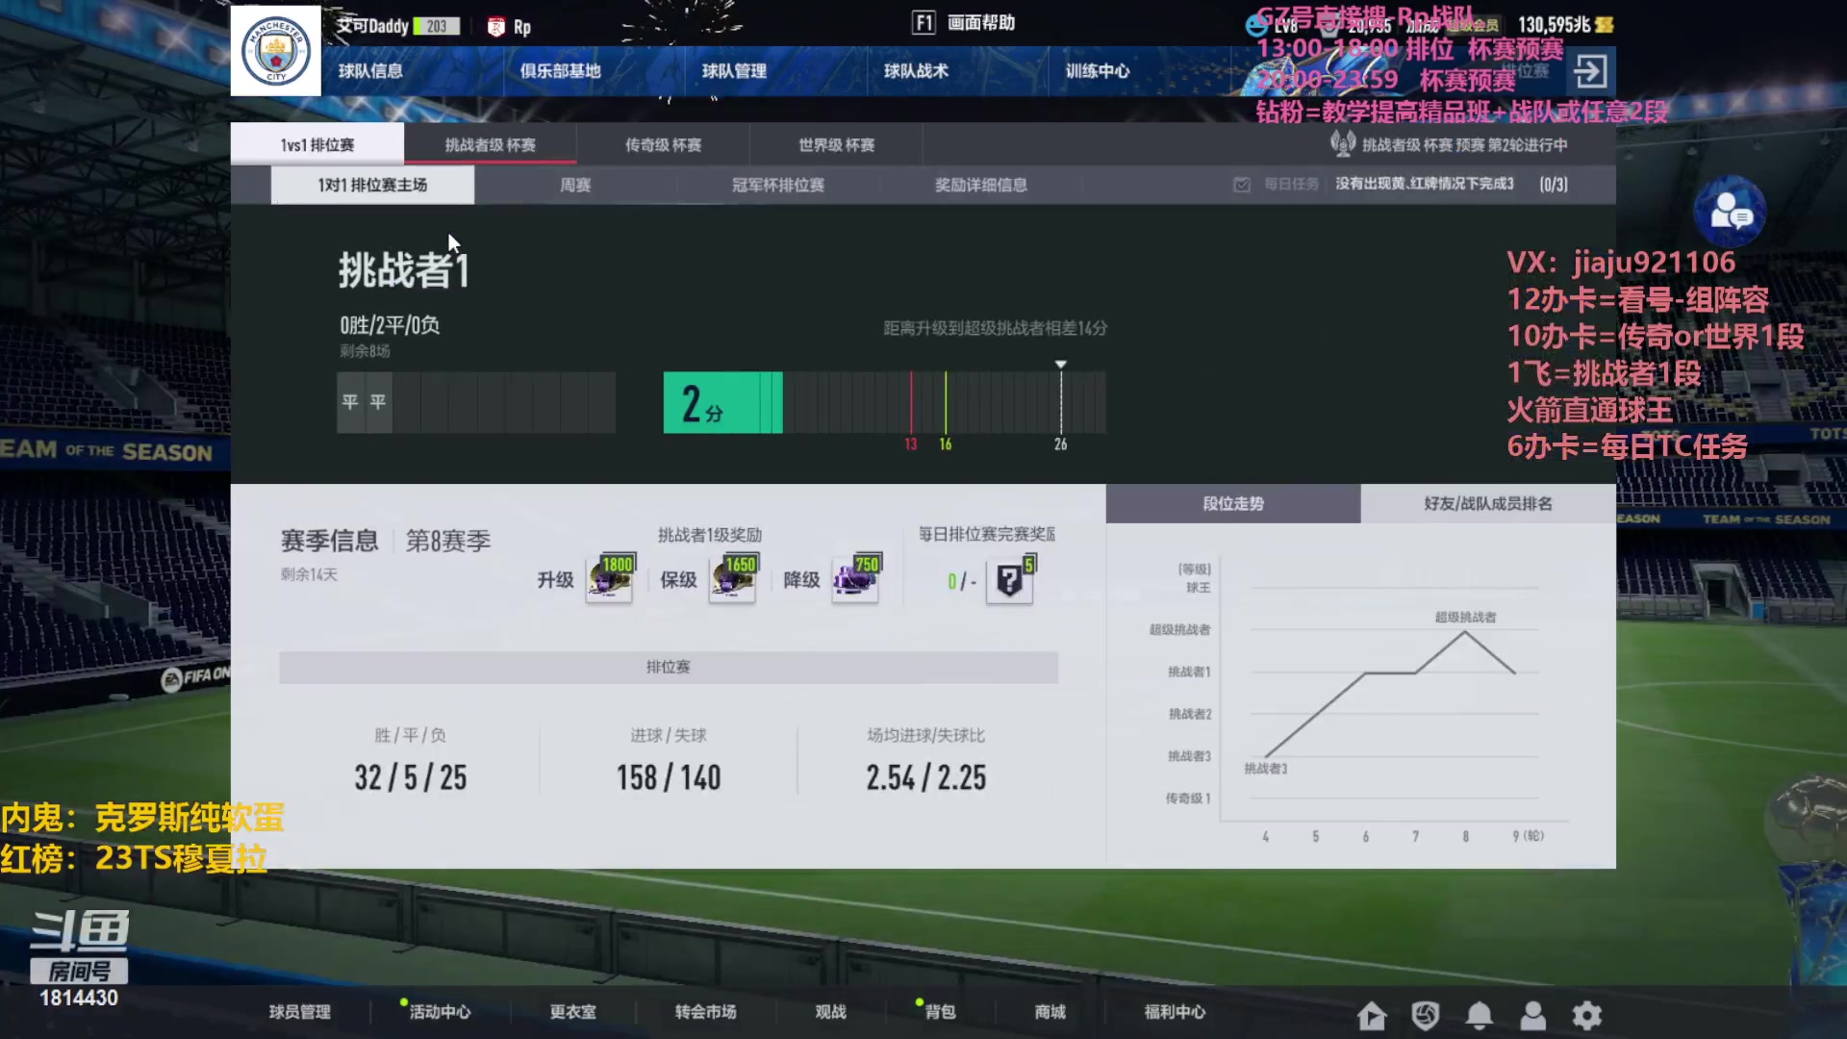Switch to the 挑战者级杯赛 tab

pos(490,144)
